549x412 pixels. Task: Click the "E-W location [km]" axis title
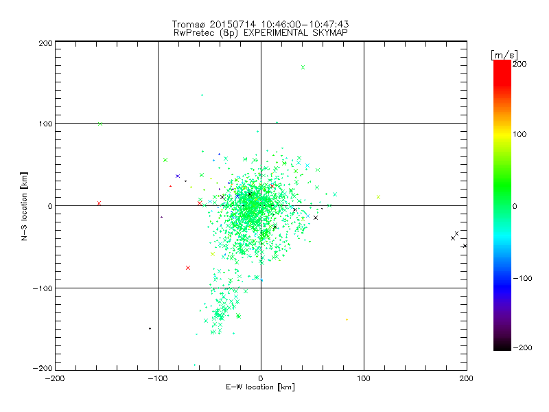pos(261,387)
